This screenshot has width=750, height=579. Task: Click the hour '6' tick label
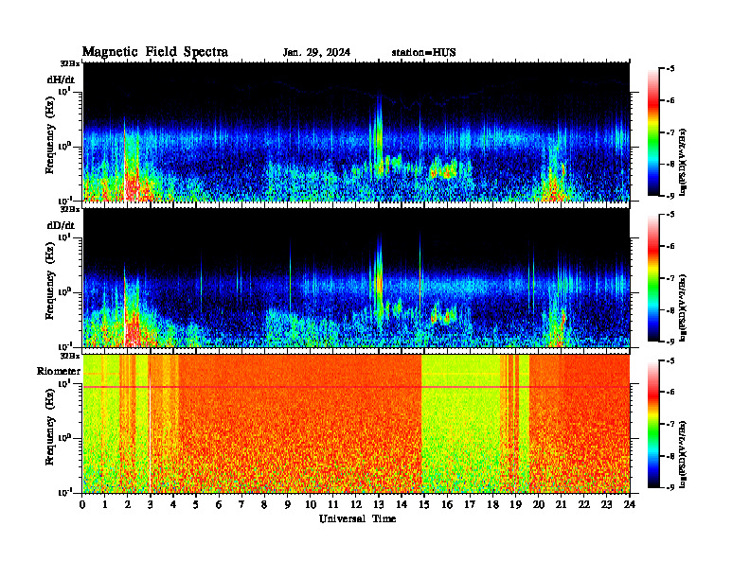(219, 504)
